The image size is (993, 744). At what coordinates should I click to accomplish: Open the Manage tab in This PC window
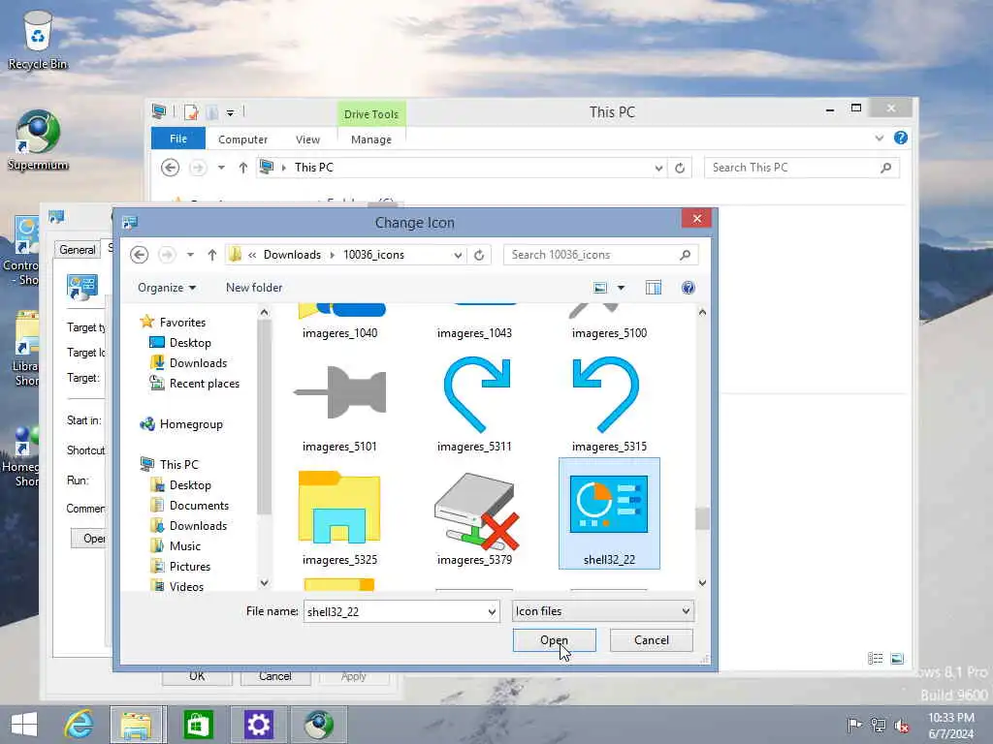tap(371, 139)
